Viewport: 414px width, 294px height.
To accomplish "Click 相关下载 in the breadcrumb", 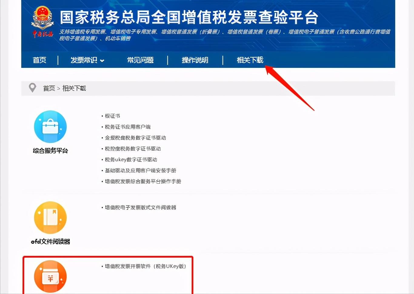I will [x=74, y=88].
